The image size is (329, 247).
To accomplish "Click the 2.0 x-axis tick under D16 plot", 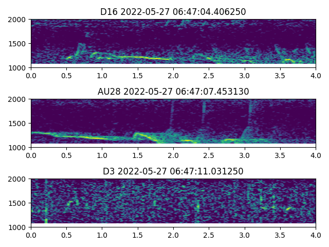I will (x=173, y=75).
